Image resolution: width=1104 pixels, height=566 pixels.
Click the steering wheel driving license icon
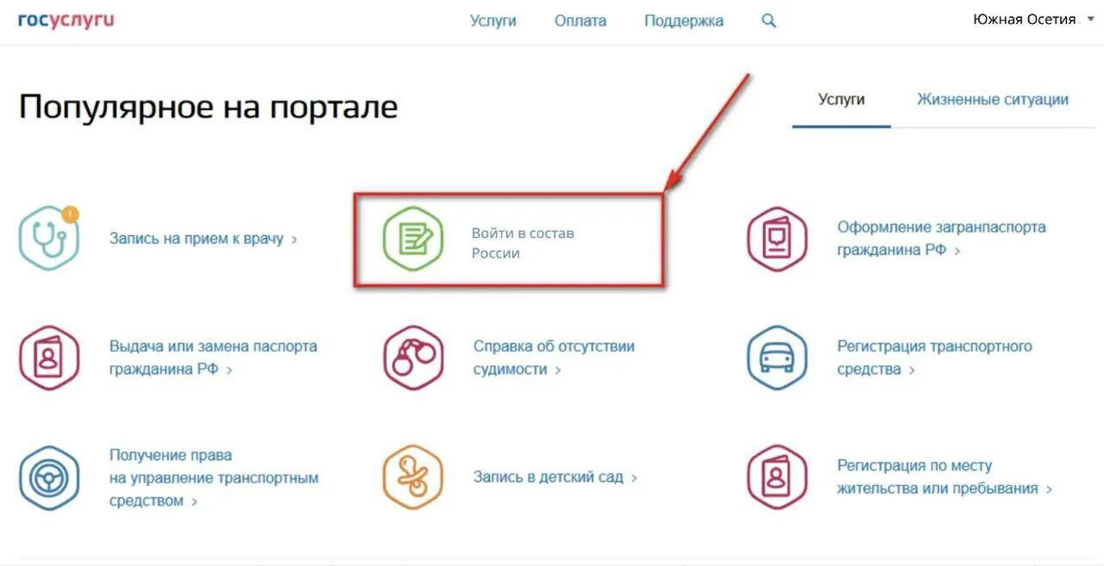click(x=49, y=477)
